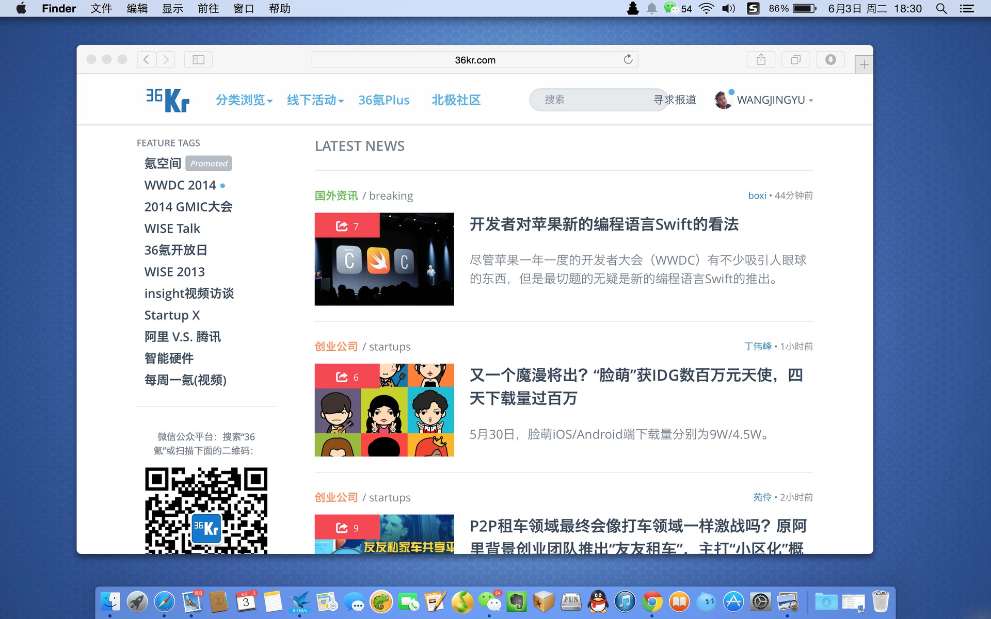Click the share count 6 badge

click(347, 377)
